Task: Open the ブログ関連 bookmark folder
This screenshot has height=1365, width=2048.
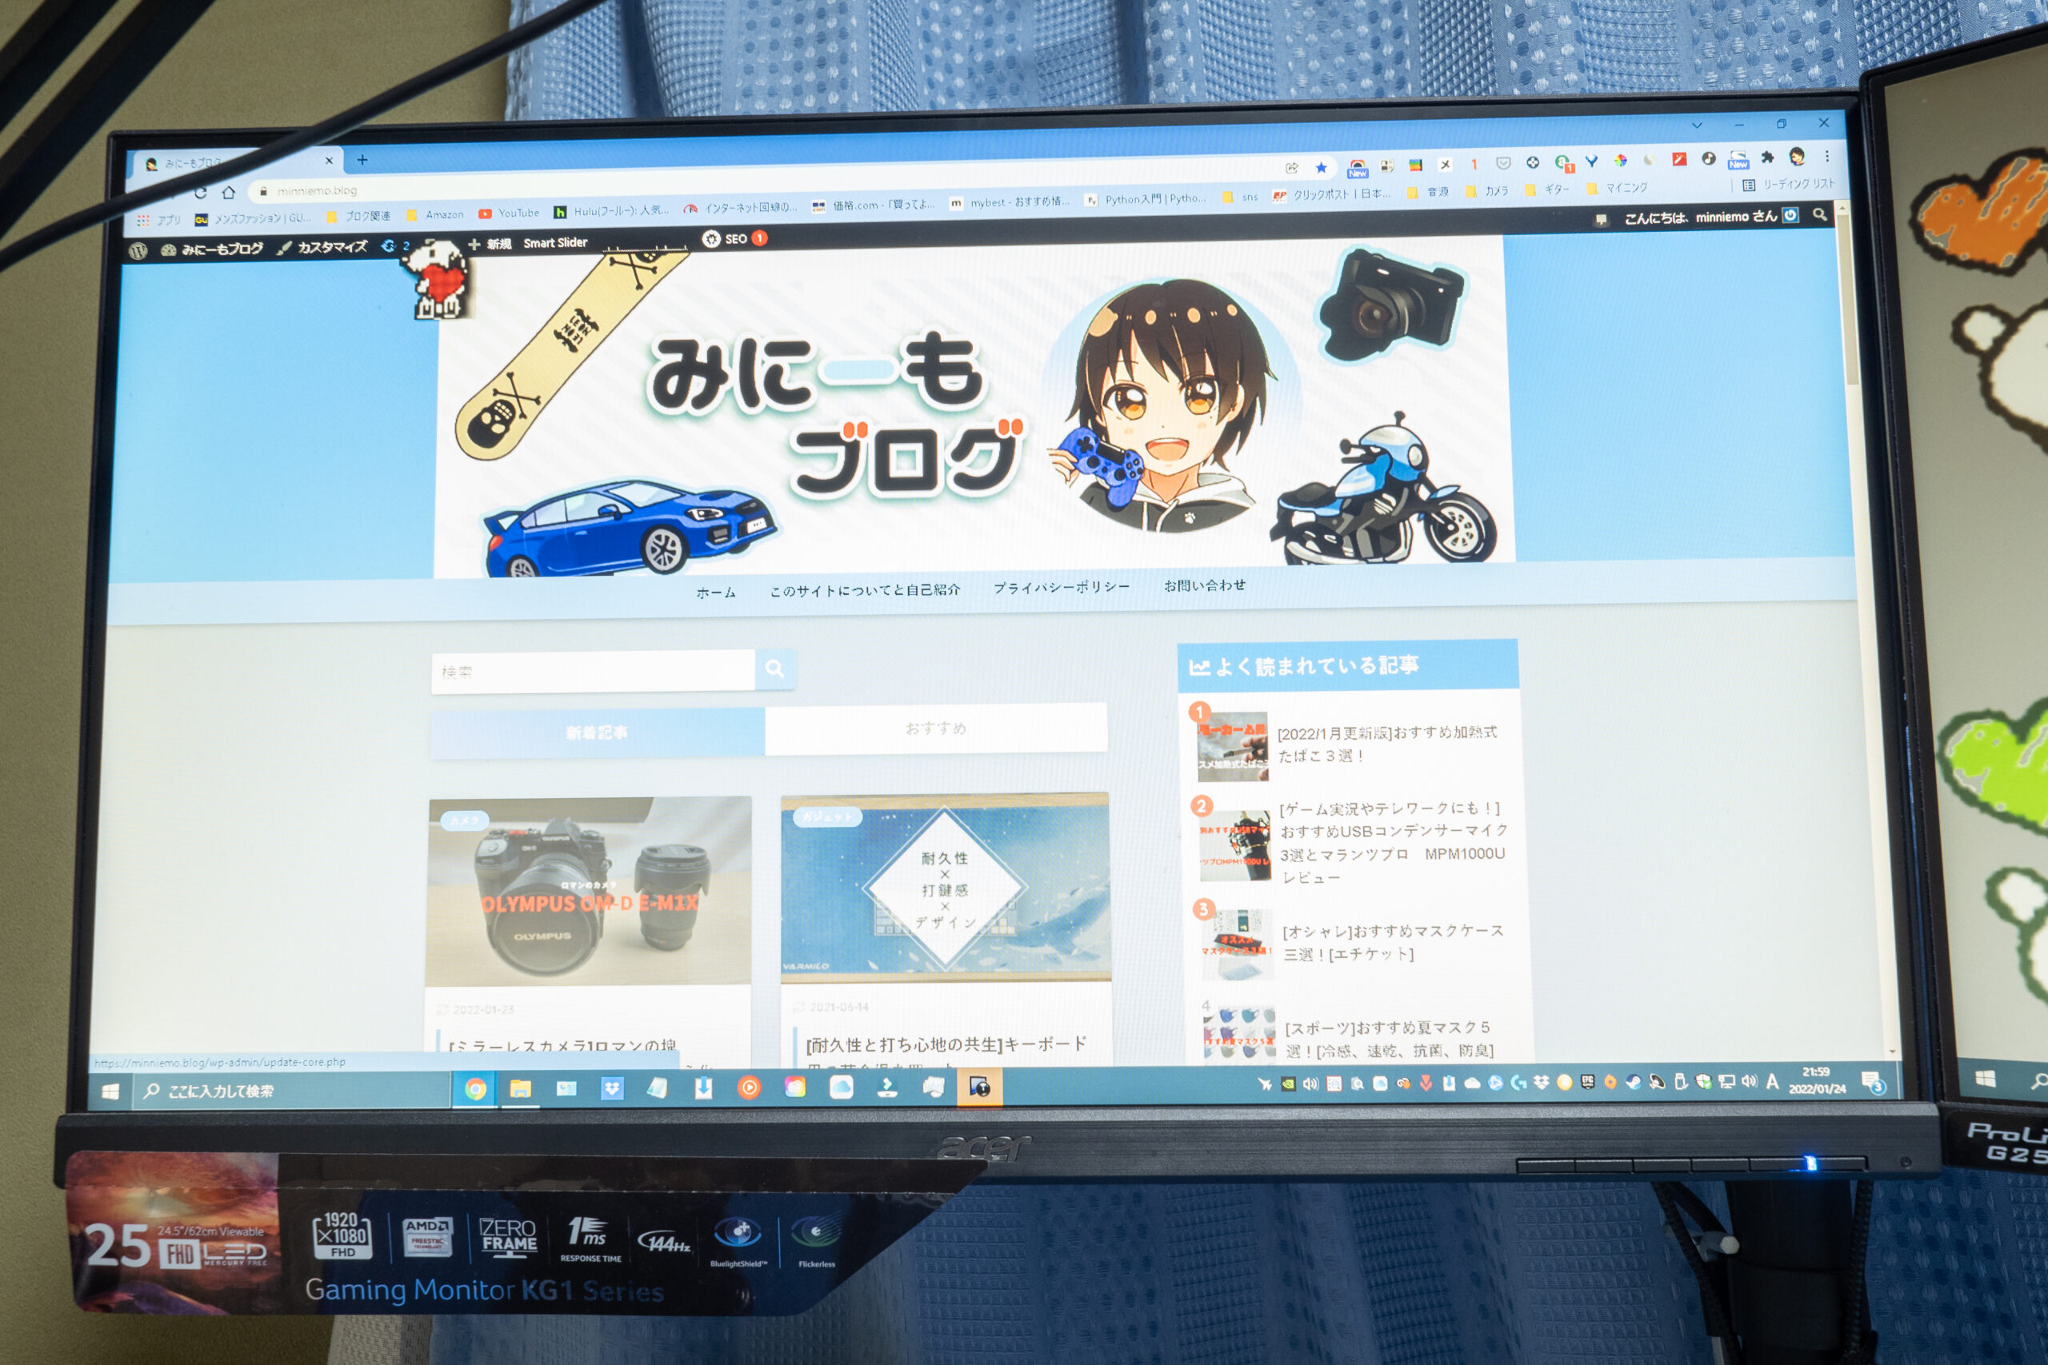Action: [358, 217]
